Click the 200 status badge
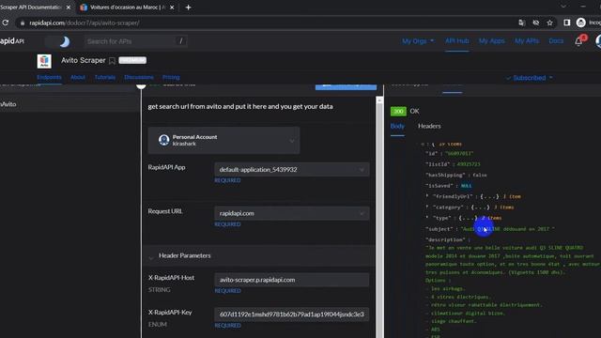The width and height of the screenshot is (601, 338). 398,111
